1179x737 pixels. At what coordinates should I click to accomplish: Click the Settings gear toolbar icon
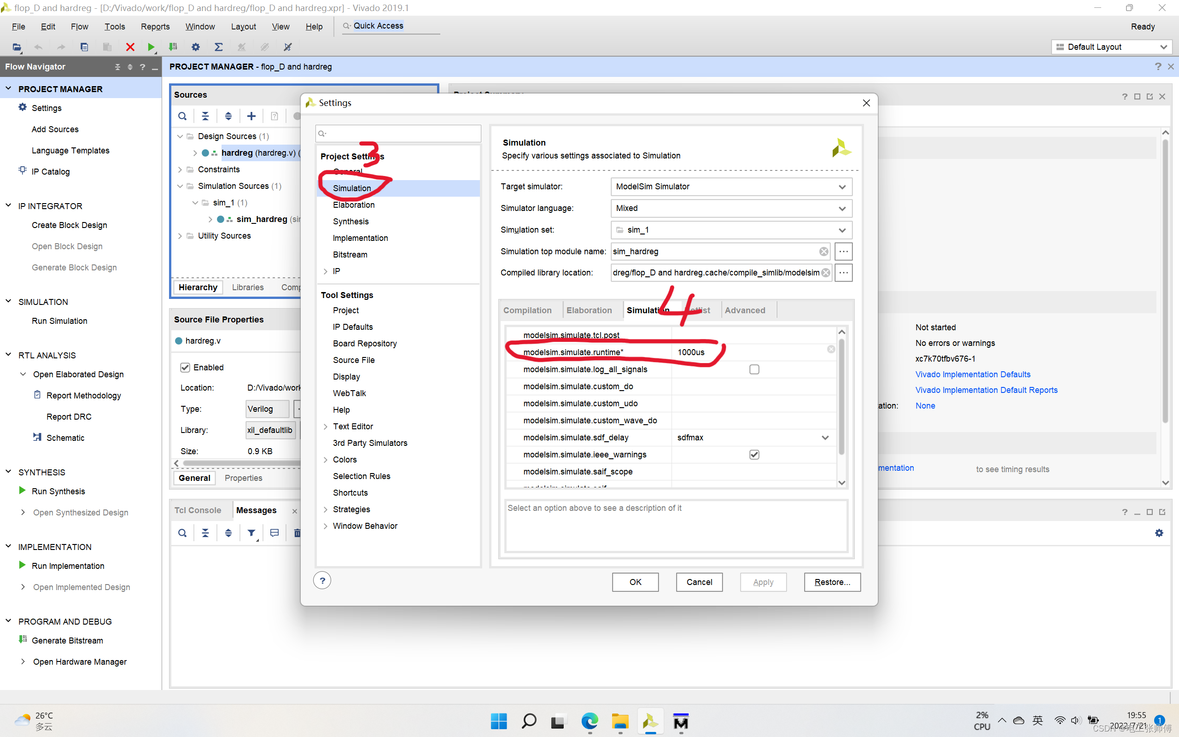pyautogui.click(x=195, y=47)
